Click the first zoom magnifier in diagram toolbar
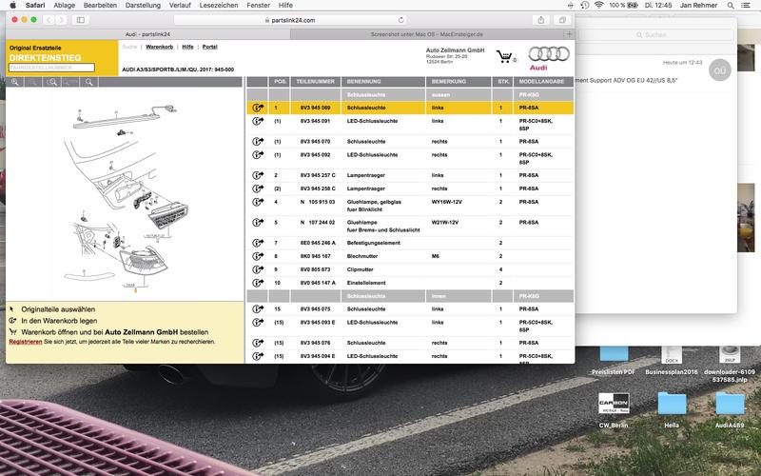This screenshot has height=476, width=761. (16, 83)
